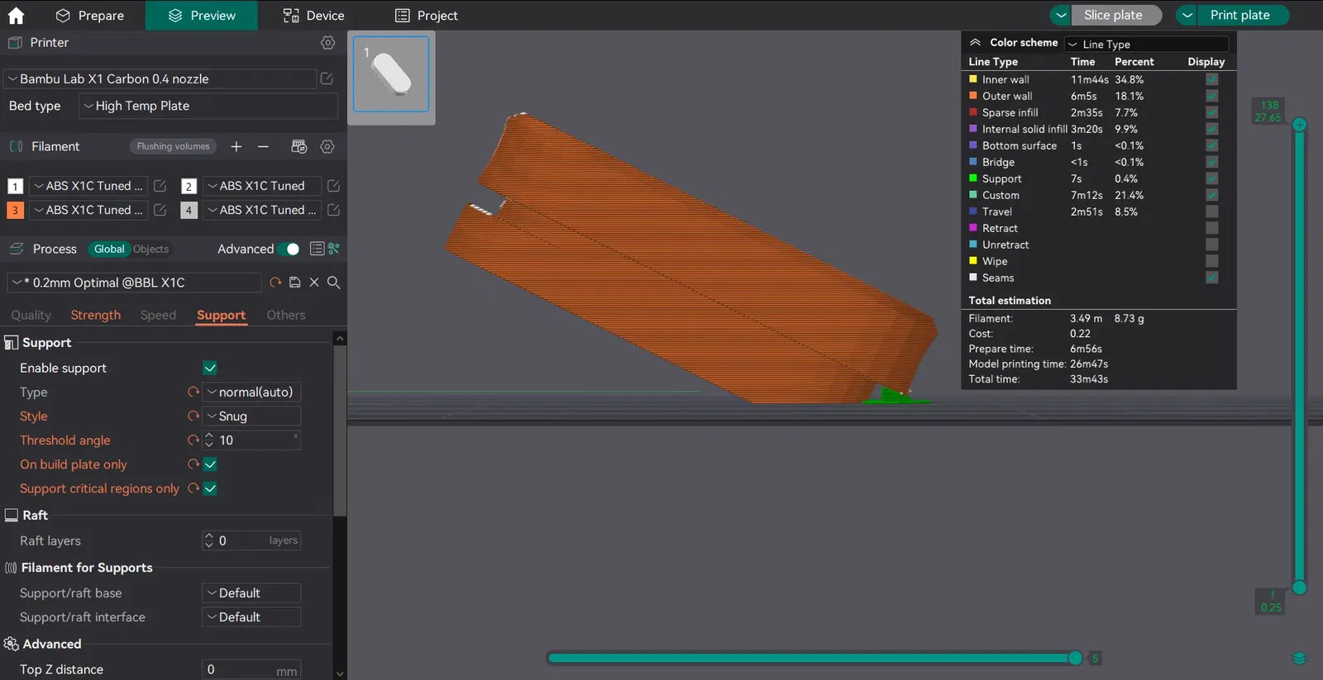
Task: Edit filament 1 preset icon
Action: (x=160, y=186)
